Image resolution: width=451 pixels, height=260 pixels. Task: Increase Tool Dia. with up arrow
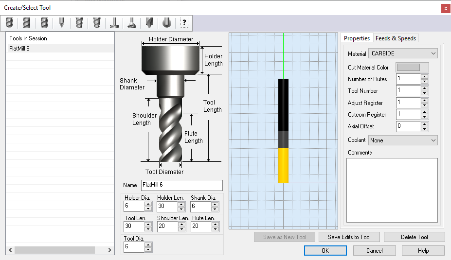(148, 244)
